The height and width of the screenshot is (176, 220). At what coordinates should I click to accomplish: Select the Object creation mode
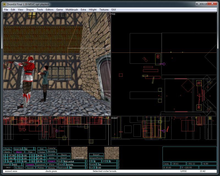click(x=51, y=161)
